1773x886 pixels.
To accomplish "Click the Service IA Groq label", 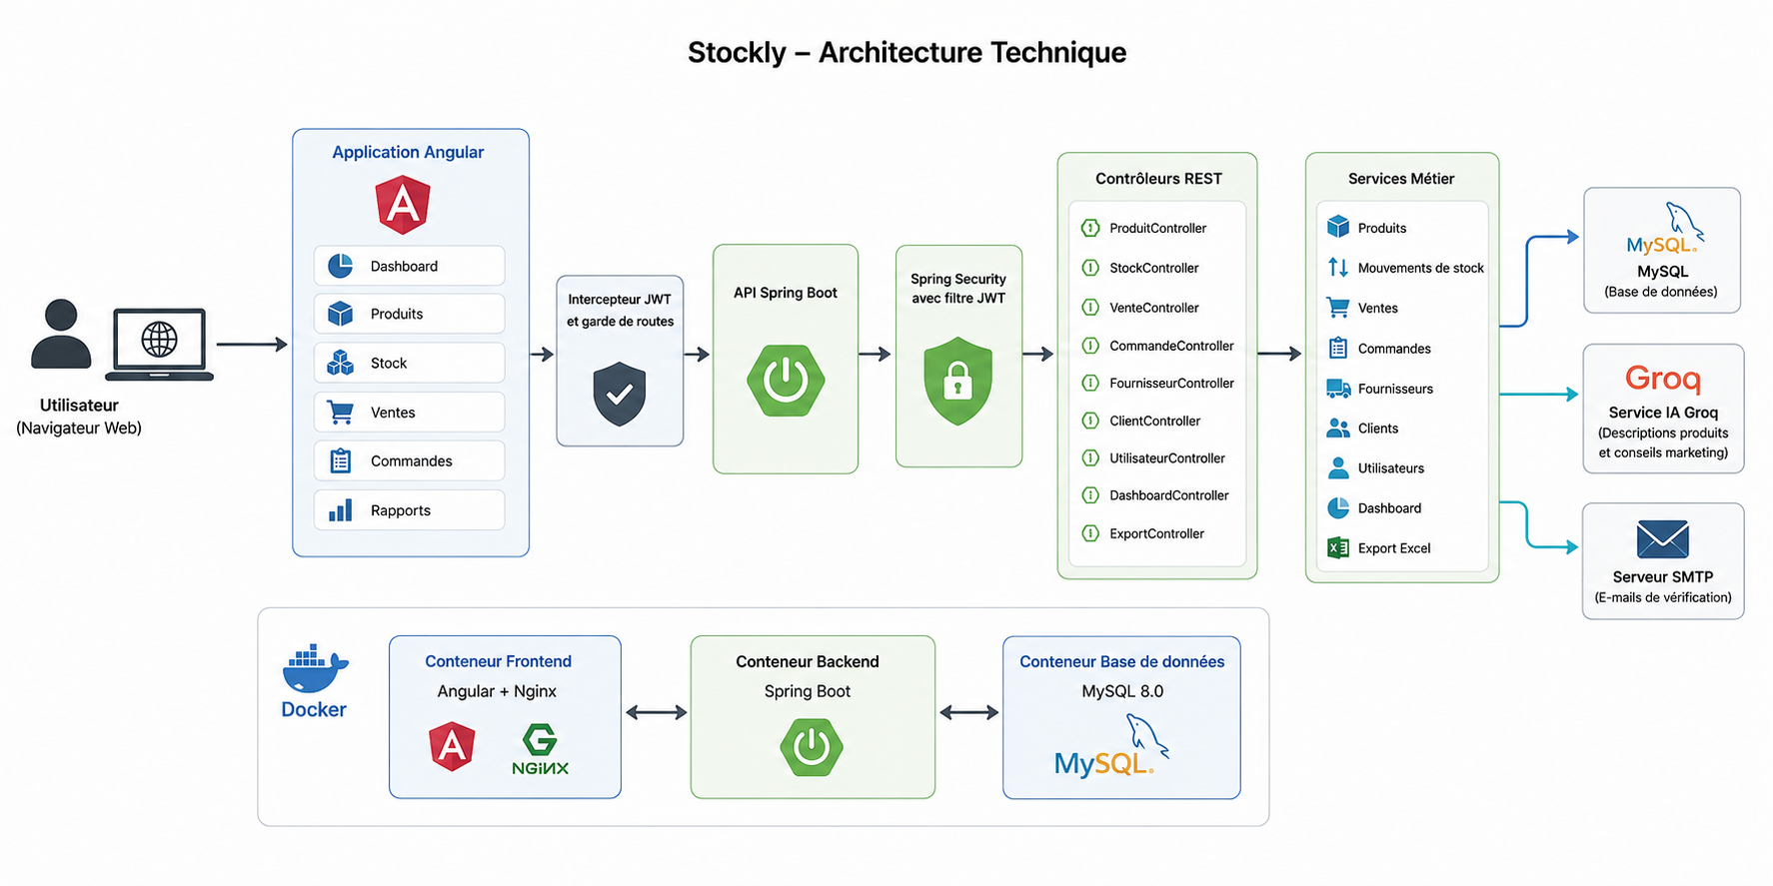I will click(1663, 413).
